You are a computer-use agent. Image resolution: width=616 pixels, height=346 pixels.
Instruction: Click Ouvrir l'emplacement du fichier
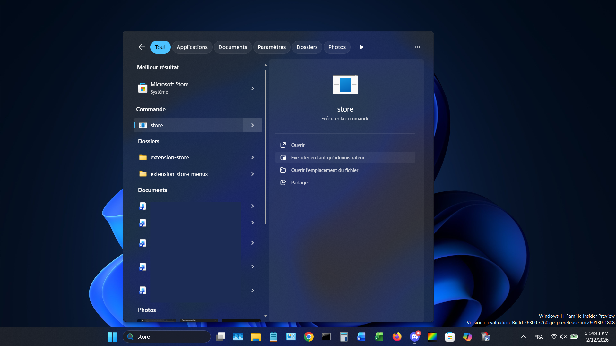click(325, 170)
